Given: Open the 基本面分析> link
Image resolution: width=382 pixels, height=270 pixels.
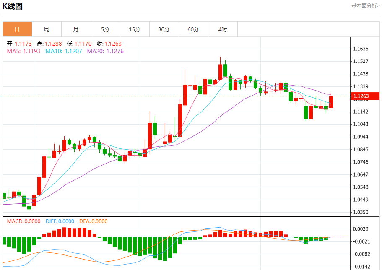Looking at the screenshot, I should (365, 6).
